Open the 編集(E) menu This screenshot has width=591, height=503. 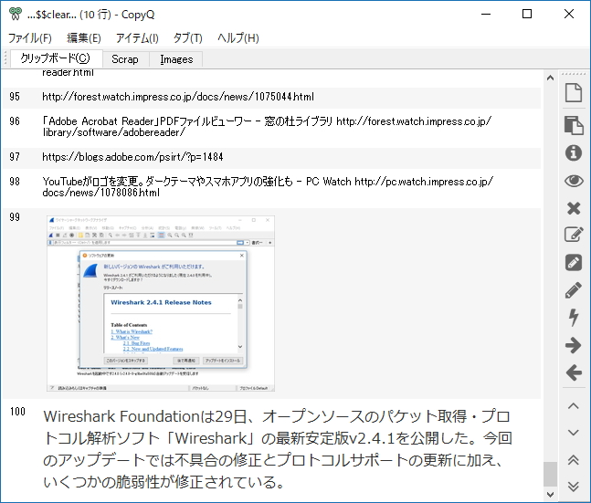84,38
